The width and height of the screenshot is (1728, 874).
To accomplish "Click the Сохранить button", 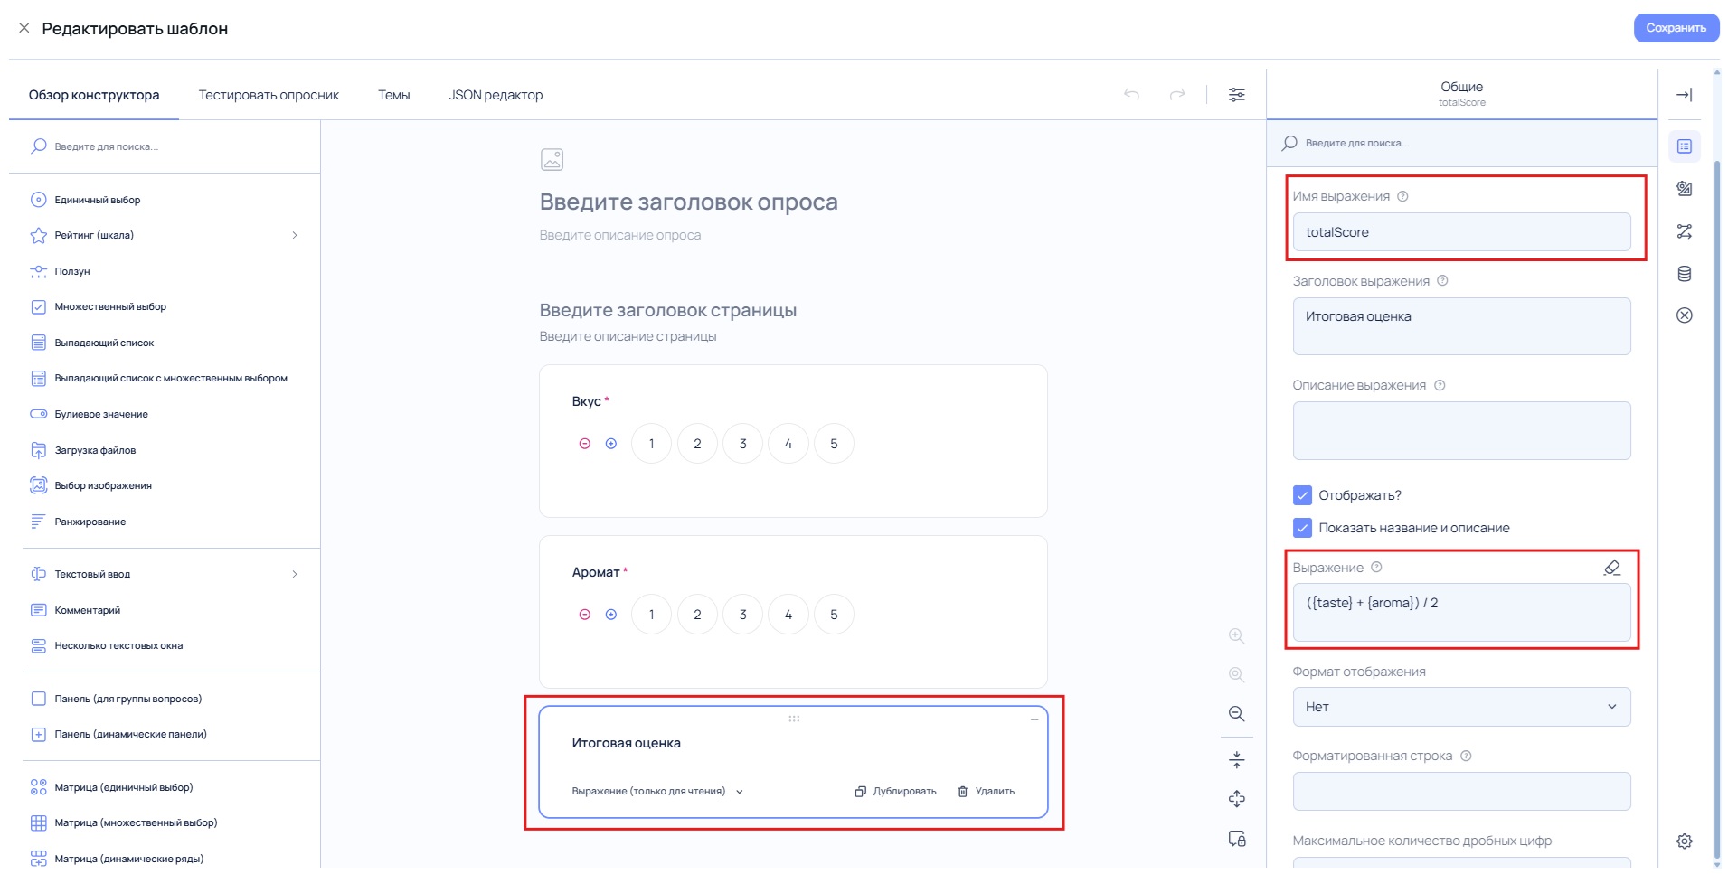I will pyautogui.click(x=1676, y=28).
